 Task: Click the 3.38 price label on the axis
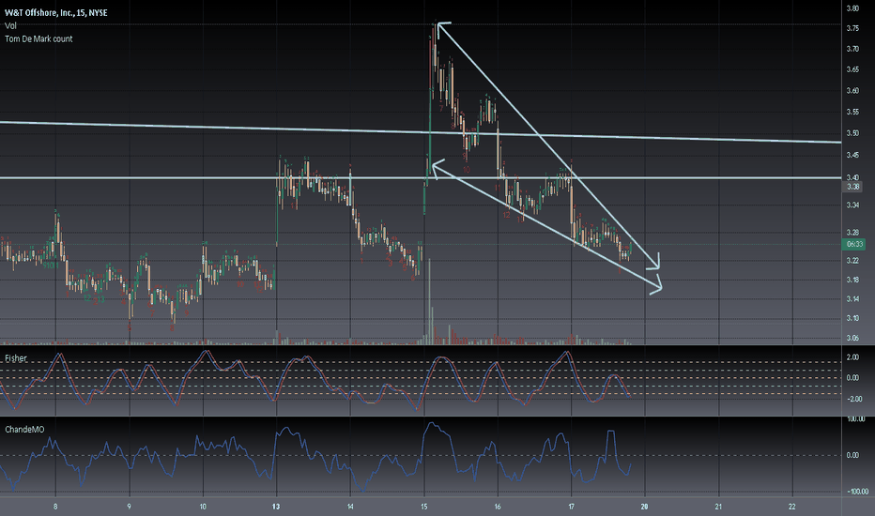[852, 187]
